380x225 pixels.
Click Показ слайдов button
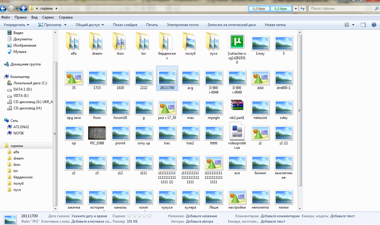pos(125,25)
